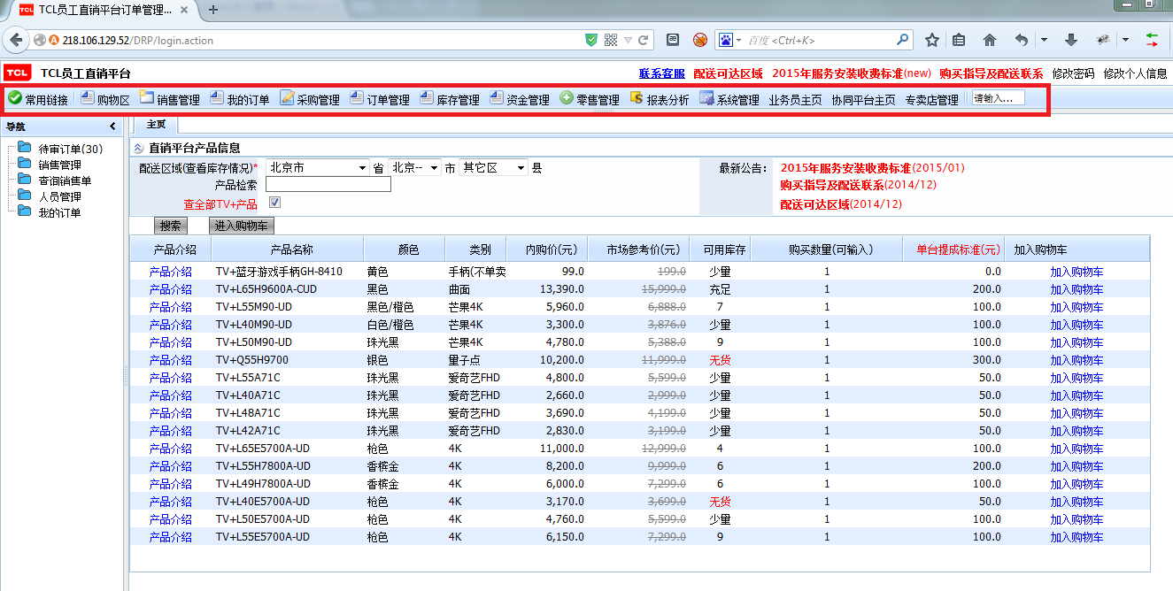Open announcement 购买指导及配送联系(2014/12)
The width and height of the screenshot is (1173, 591).
click(x=858, y=185)
